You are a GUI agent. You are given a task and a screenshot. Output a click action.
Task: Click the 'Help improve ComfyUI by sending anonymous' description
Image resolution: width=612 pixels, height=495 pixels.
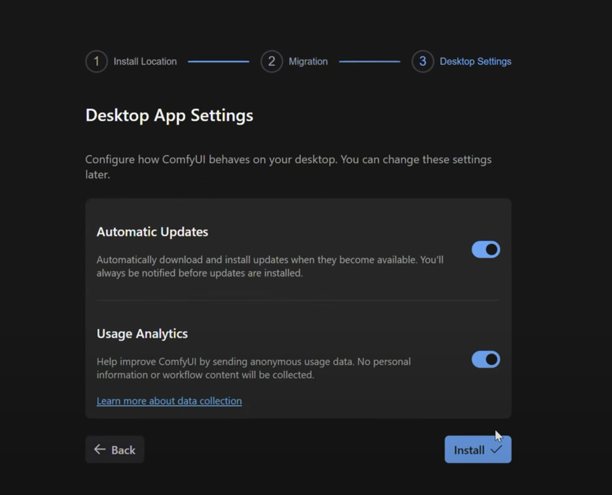coord(254,368)
